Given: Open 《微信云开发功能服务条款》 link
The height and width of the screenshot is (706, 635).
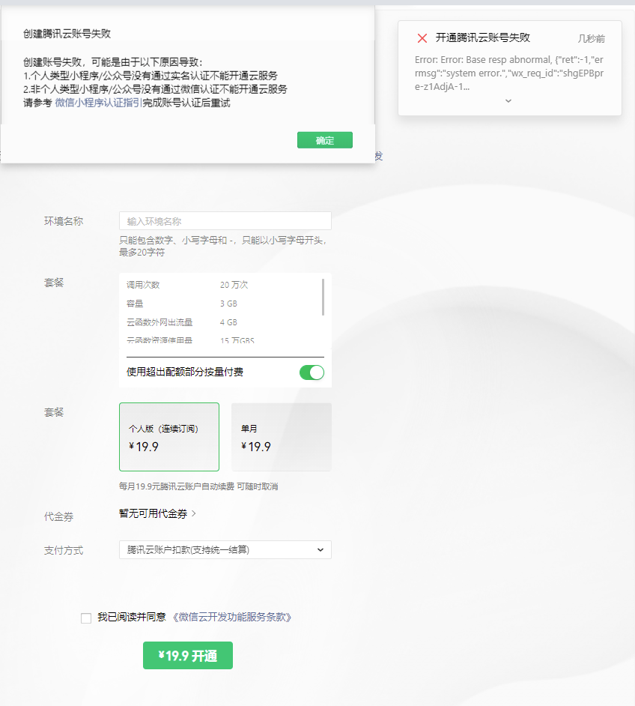Looking at the screenshot, I should pos(231,617).
